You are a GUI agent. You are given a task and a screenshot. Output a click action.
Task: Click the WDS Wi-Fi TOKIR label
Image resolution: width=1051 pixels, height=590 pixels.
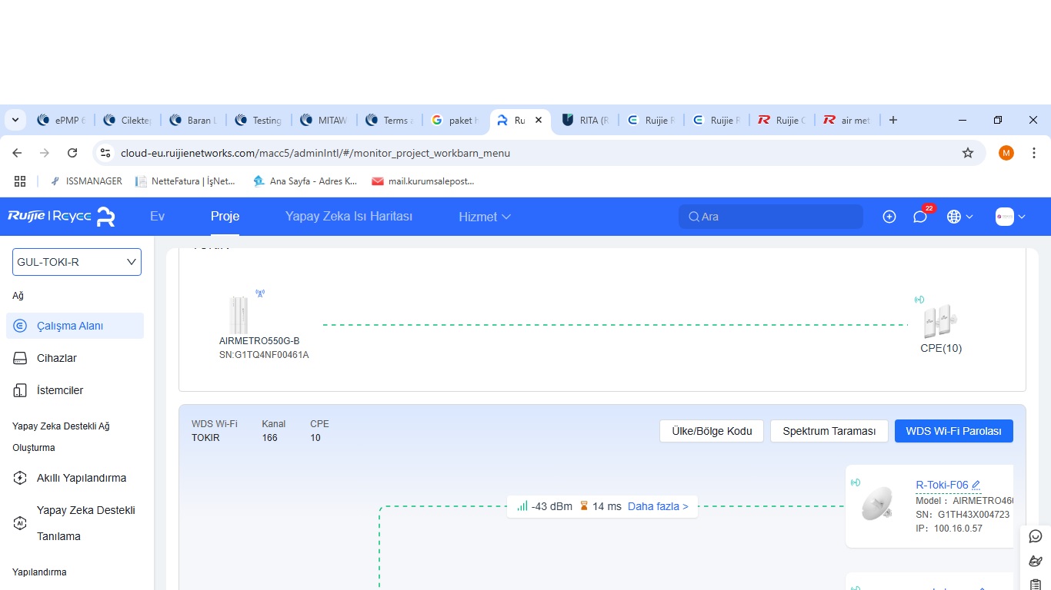click(205, 438)
